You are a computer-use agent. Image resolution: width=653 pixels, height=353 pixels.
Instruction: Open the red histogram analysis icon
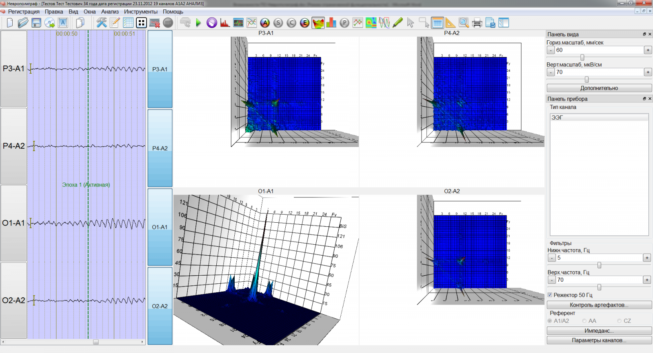[225, 23]
